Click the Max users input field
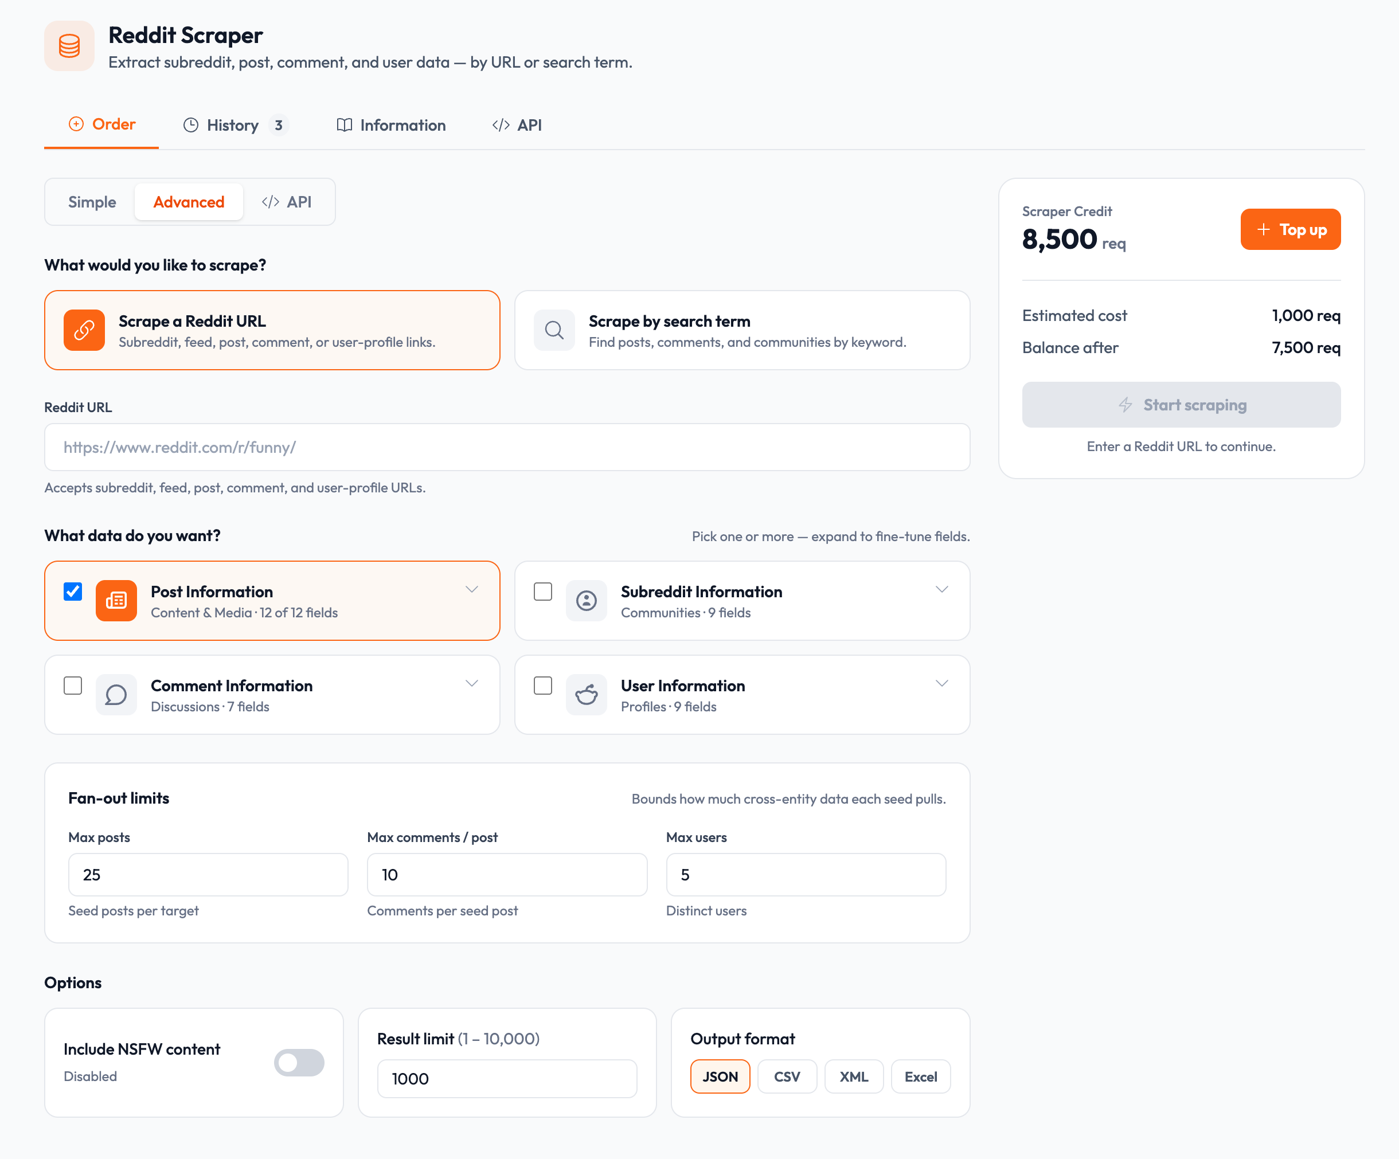Viewport: 1399px width, 1159px height. tap(806, 875)
